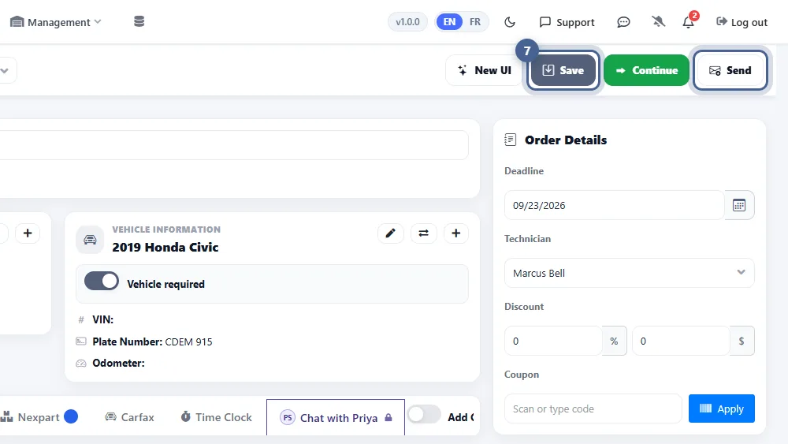Switch language to FR
Screen dimensions: 788x444
[x=475, y=22]
